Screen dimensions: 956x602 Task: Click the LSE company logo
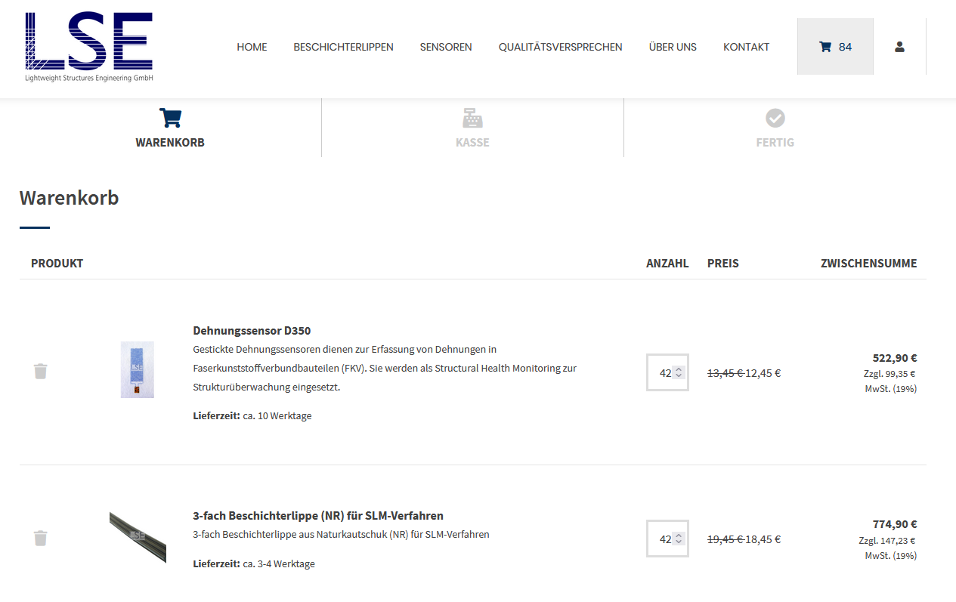coord(88,47)
